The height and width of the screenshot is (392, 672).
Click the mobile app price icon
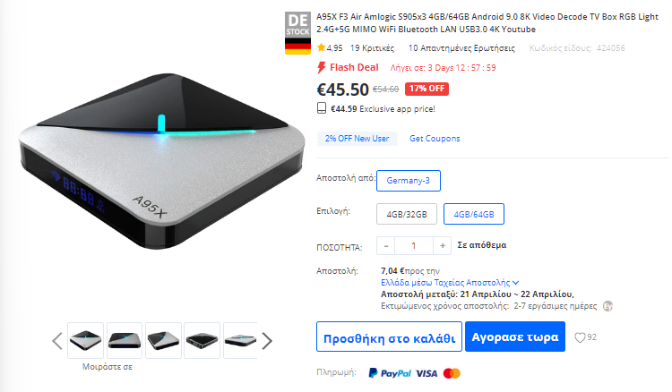coord(322,108)
